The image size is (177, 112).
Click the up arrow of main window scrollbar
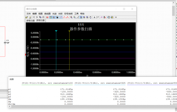[x=174, y=3]
